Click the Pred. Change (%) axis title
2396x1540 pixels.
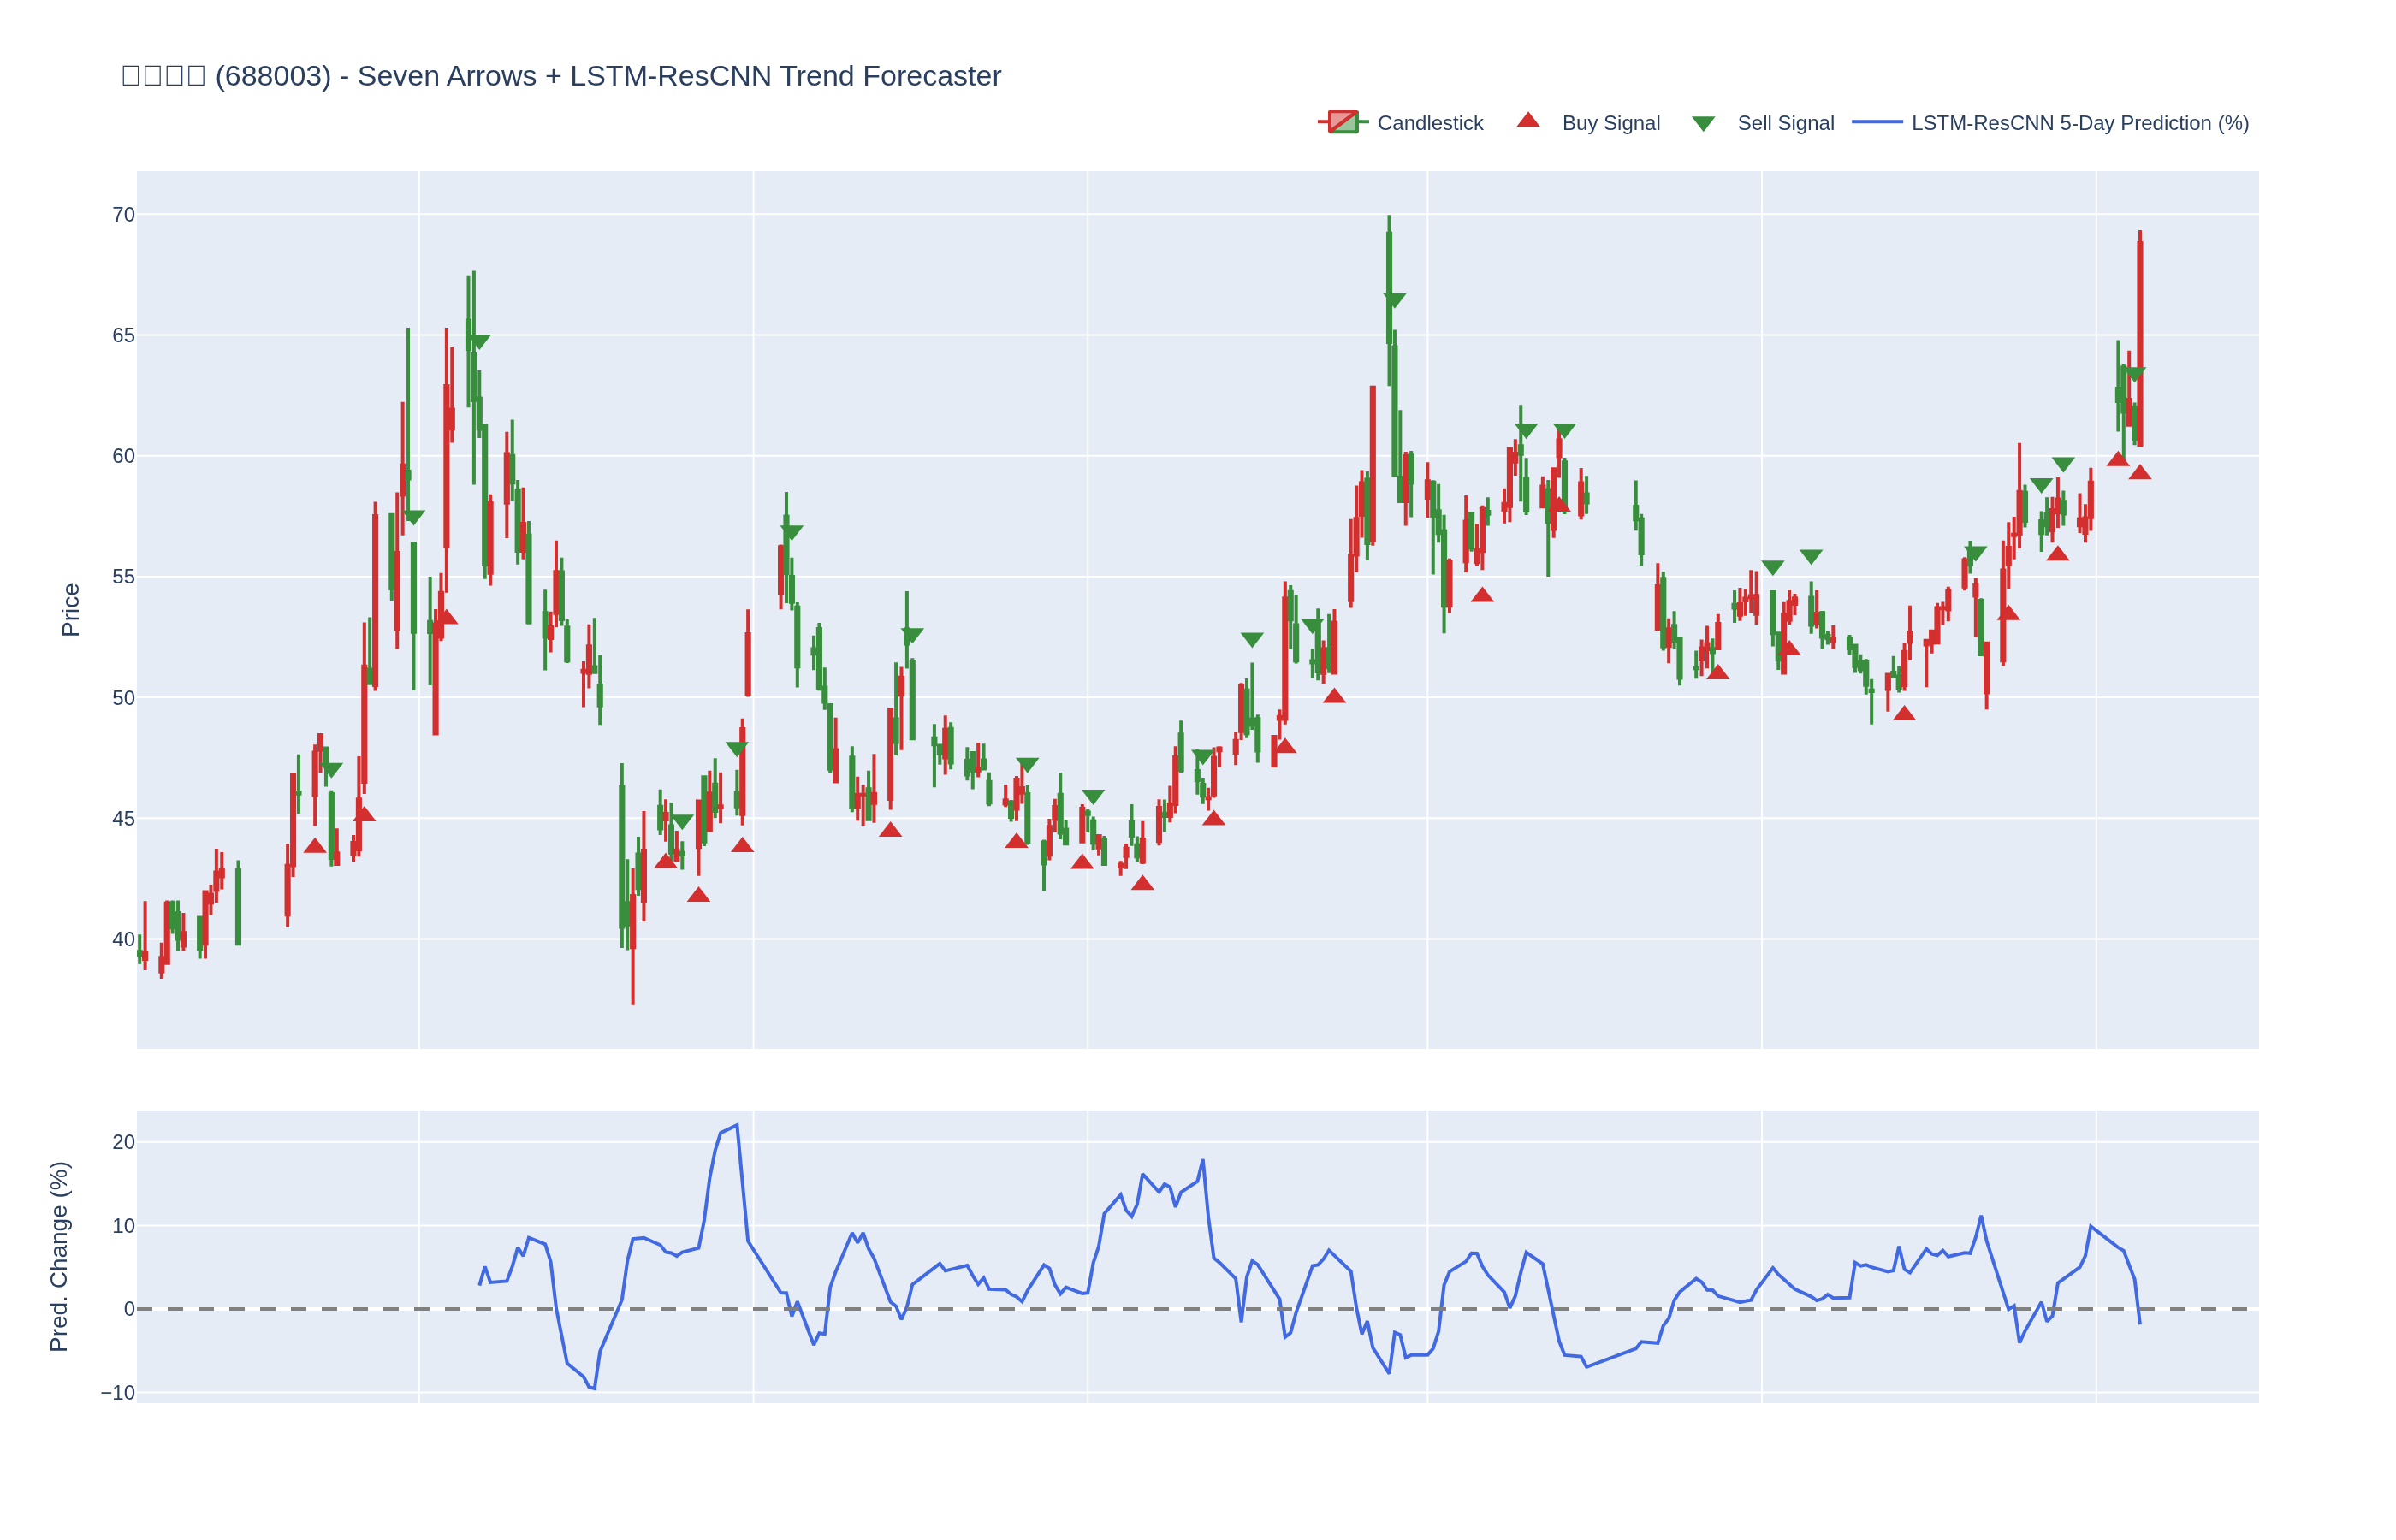[x=59, y=1256]
